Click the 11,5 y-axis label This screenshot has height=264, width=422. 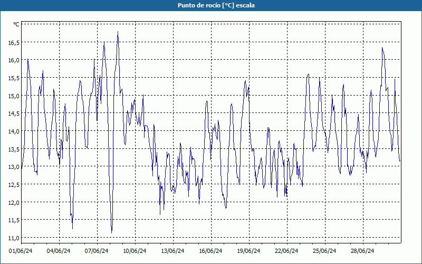14,220
